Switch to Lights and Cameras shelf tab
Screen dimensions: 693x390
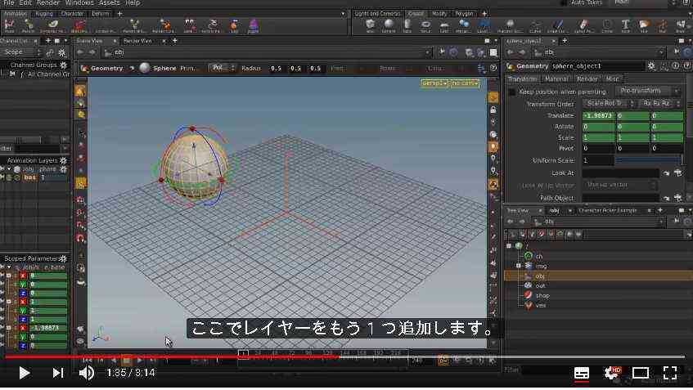coord(377,14)
